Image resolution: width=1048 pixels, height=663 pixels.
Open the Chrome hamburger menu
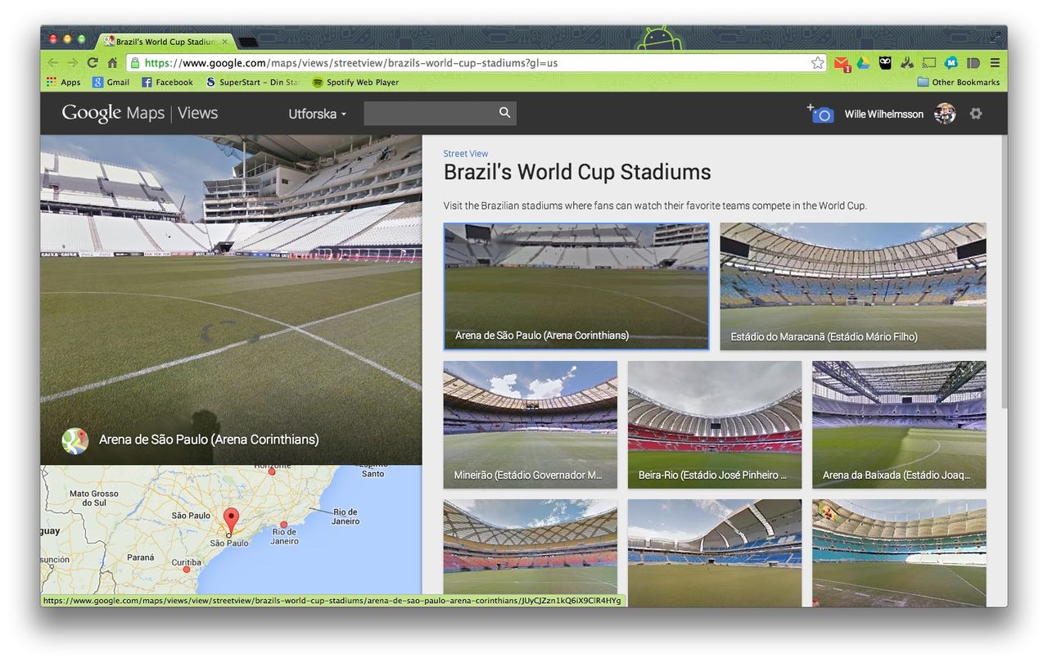pyautogui.click(x=995, y=63)
